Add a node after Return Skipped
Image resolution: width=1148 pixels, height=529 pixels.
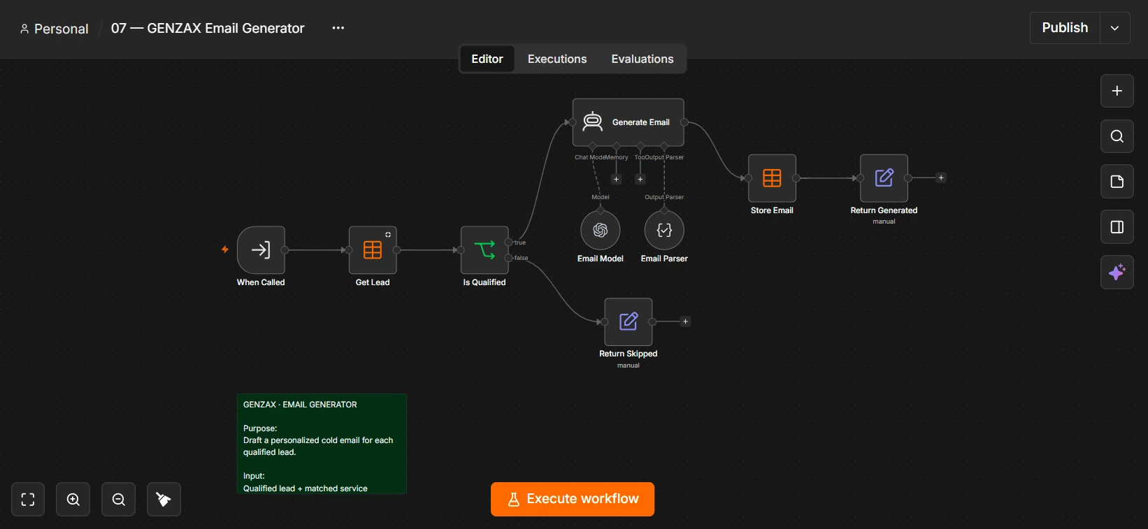[685, 321]
